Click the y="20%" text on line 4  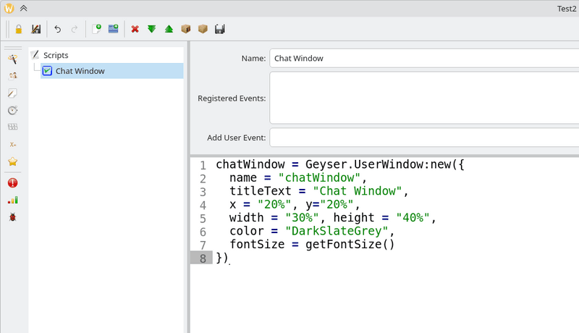pyautogui.click(x=329, y=204)
